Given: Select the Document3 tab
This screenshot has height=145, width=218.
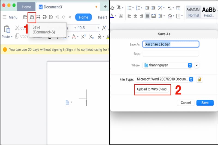Looking at the screenshot, I should tap(68, 7).
